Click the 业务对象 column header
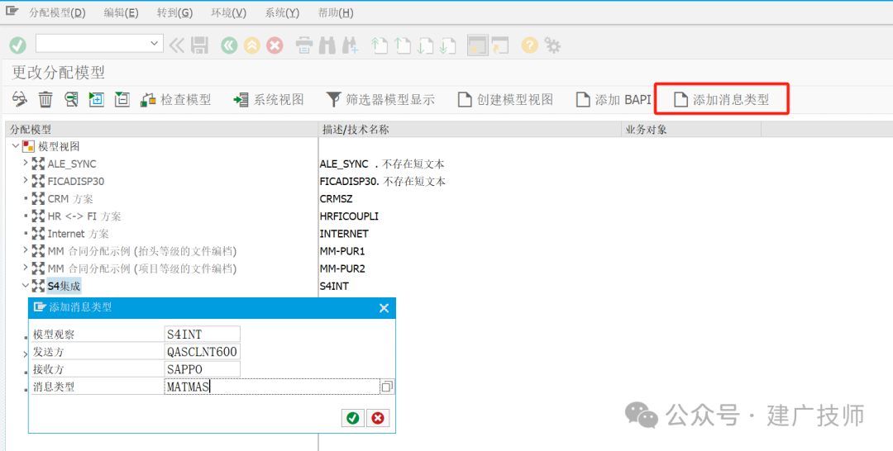The height and width of the screenshot is (451, 893). tap(691, 130)
